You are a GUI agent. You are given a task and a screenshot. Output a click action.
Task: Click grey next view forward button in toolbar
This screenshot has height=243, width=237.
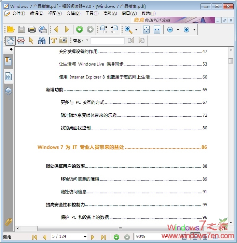coord(90,29)
